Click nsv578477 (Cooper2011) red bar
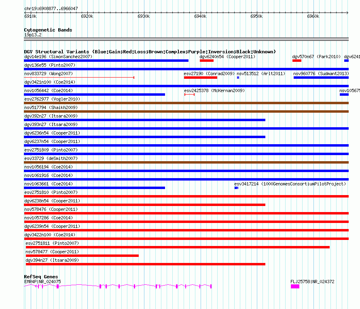This screenshot has height=309, width=360. coord(82,256)
